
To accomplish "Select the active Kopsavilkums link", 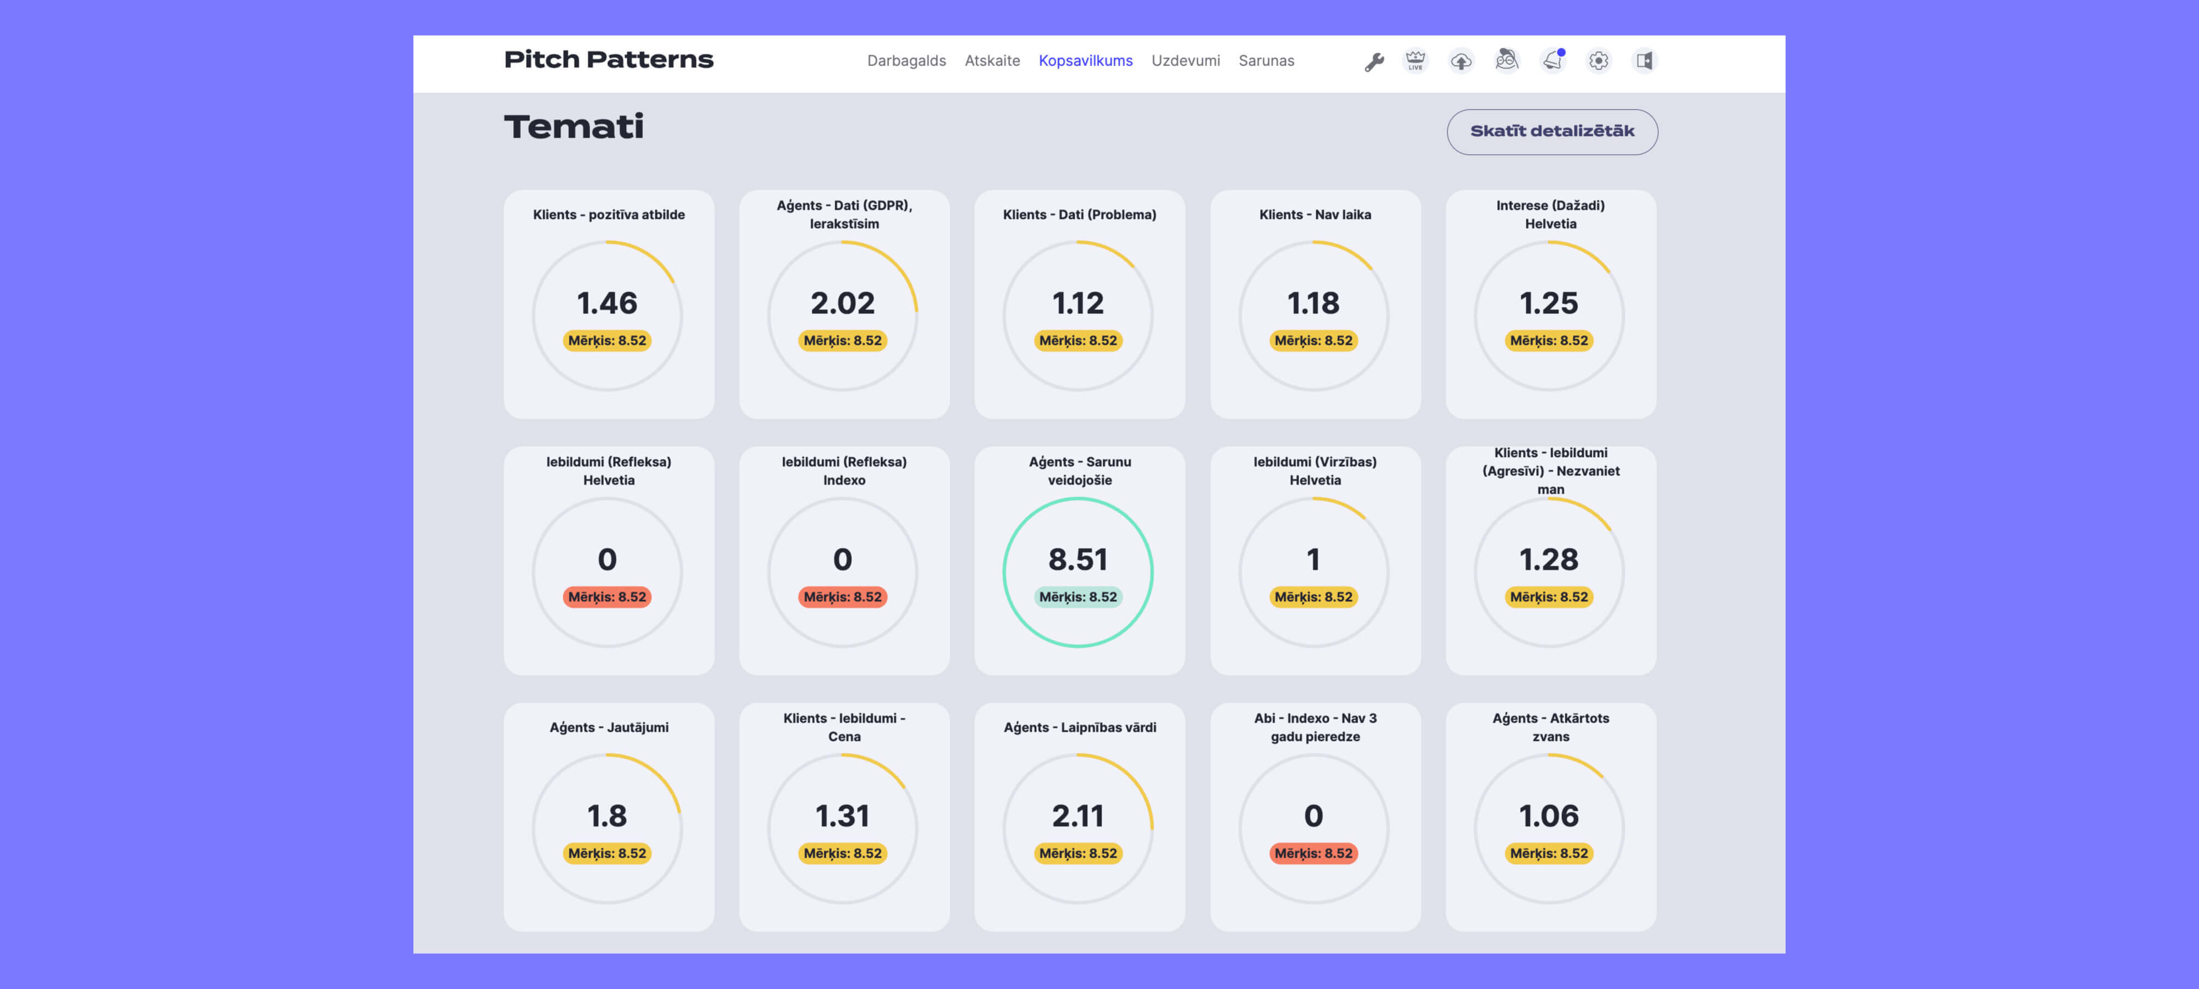I will [x=1086, y=60].
